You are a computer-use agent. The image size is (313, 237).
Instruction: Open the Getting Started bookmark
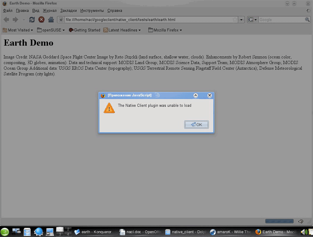click(85, 30)
